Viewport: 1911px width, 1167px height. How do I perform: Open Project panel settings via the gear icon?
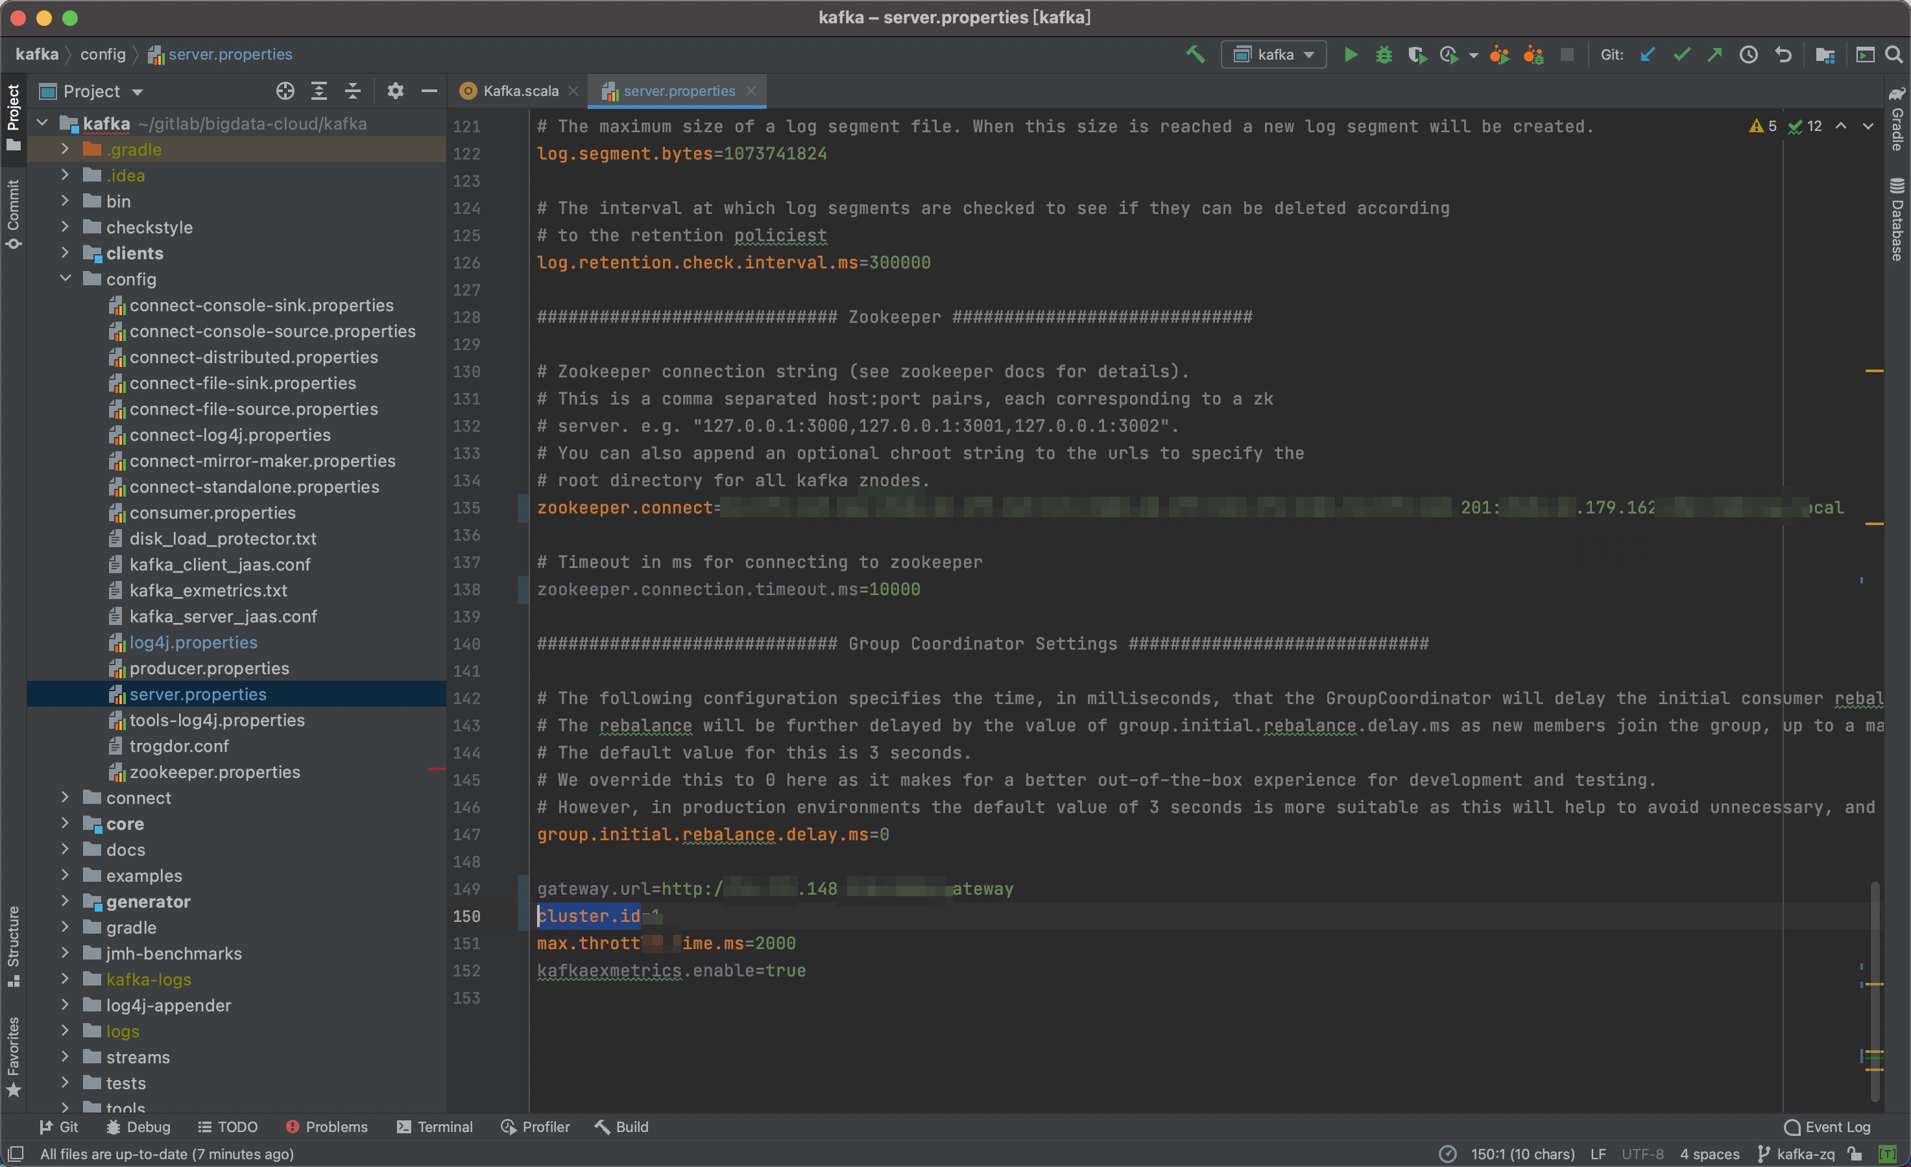point(396,91)
